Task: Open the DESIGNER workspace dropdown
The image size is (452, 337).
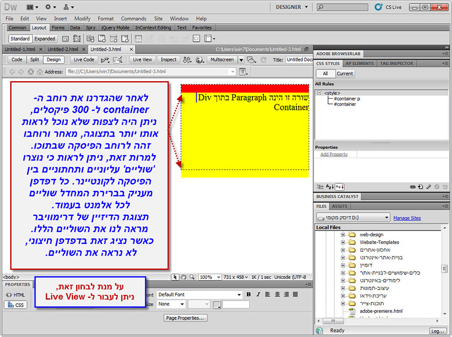Action: pyautogui.click(x=292, y=7)
